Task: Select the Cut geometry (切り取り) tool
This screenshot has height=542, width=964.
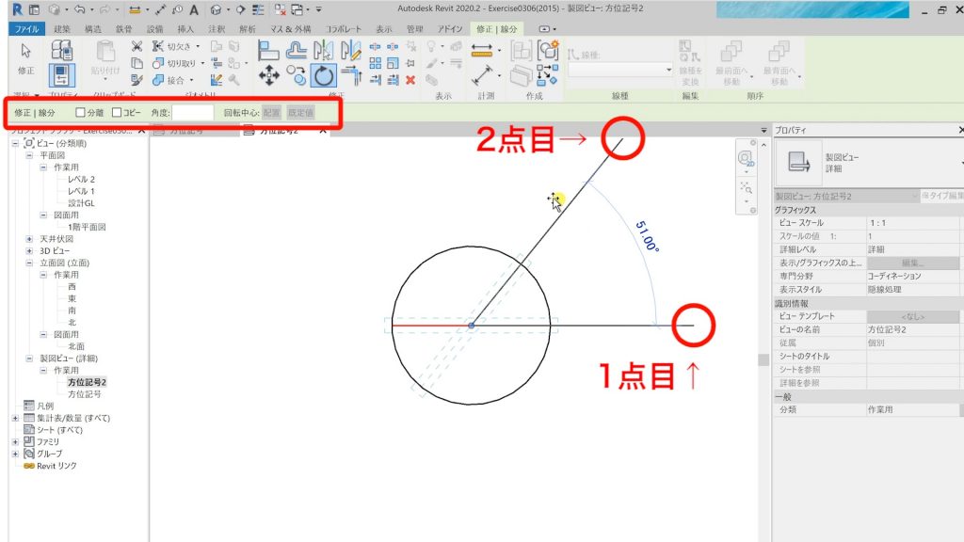Action: click(x=159, y=62)
